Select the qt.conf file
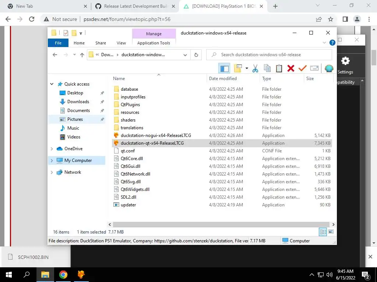 [x=128, y=151]
